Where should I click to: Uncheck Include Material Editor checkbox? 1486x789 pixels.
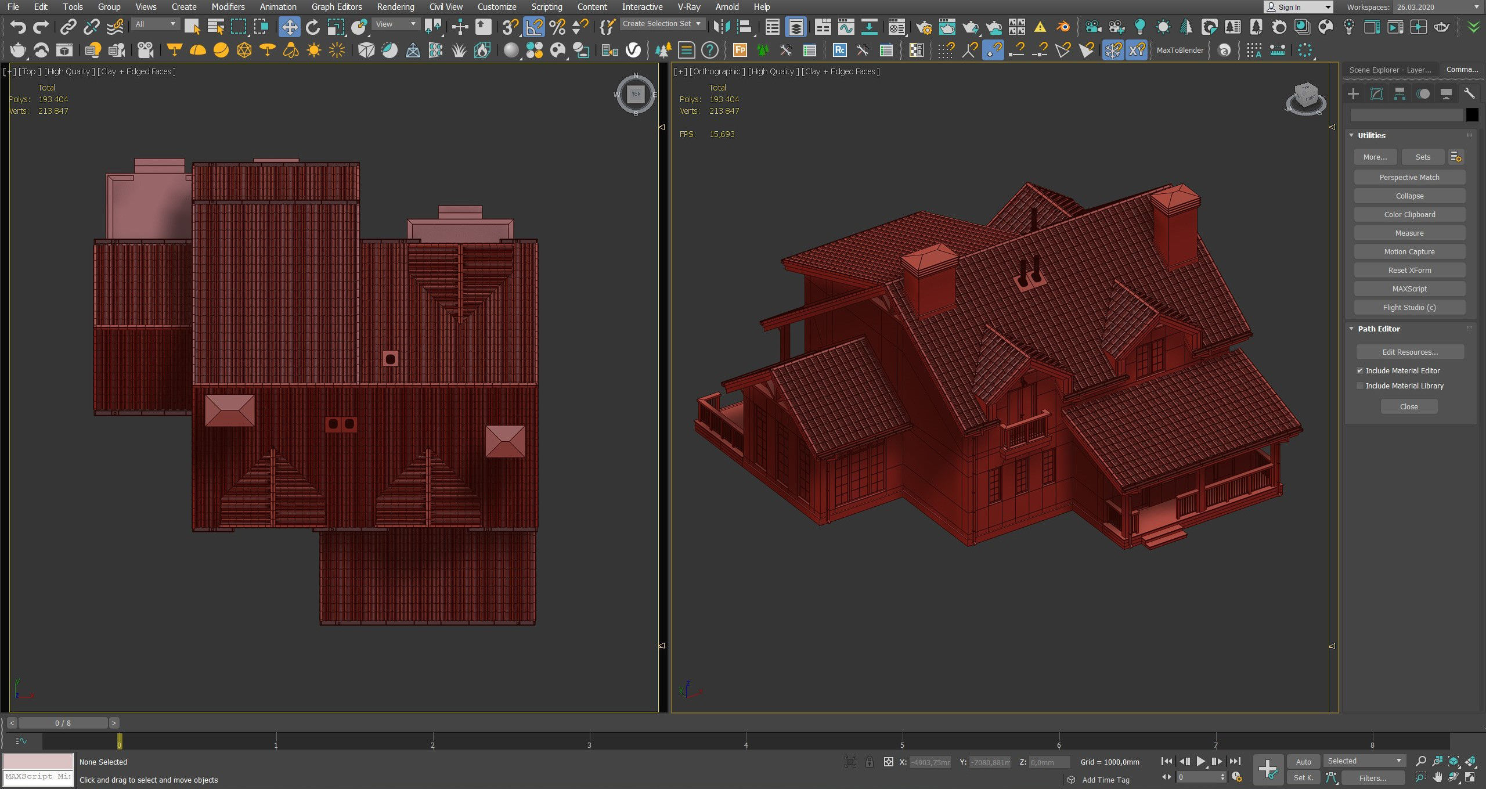[x=1359, y=370]
